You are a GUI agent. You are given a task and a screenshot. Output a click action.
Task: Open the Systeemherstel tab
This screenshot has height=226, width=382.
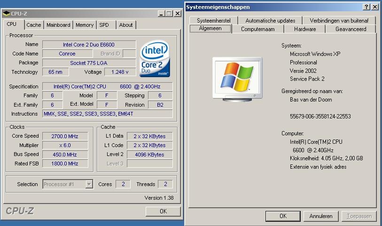(x=214, y=21)
